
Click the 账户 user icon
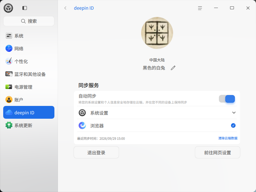[x=9, y=100]
